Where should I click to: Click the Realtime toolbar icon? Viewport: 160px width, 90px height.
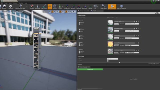pyautogui.click(x=10, y=7)
